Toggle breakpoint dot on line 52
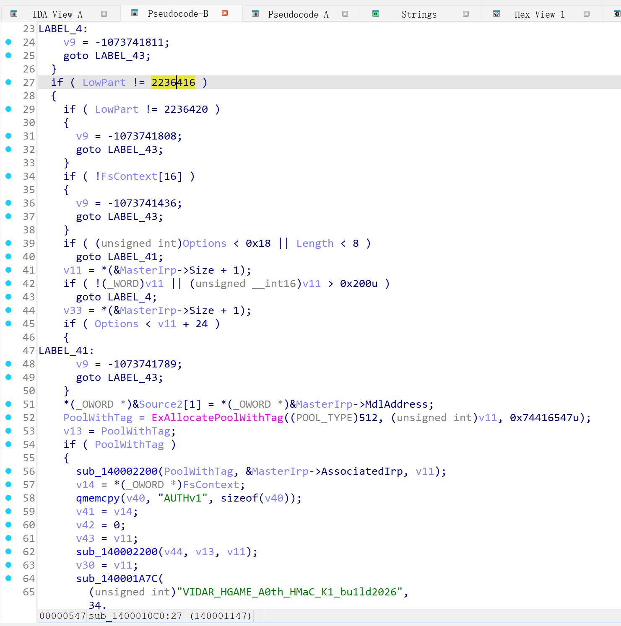The width and height of the screenshot is (621, 626). [8, 417]
